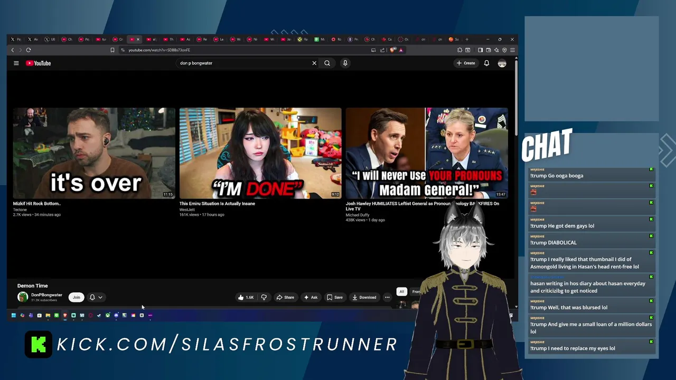
Task: Dislike the video with thumbs down icon
Action: [x=264, y=297]
